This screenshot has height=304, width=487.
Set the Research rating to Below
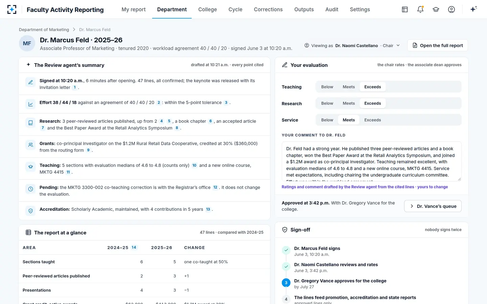point(327,103)
